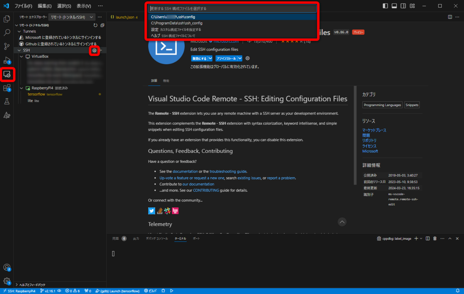
Task: Click the 無効にする button
Action: click(x=199, y=58)
